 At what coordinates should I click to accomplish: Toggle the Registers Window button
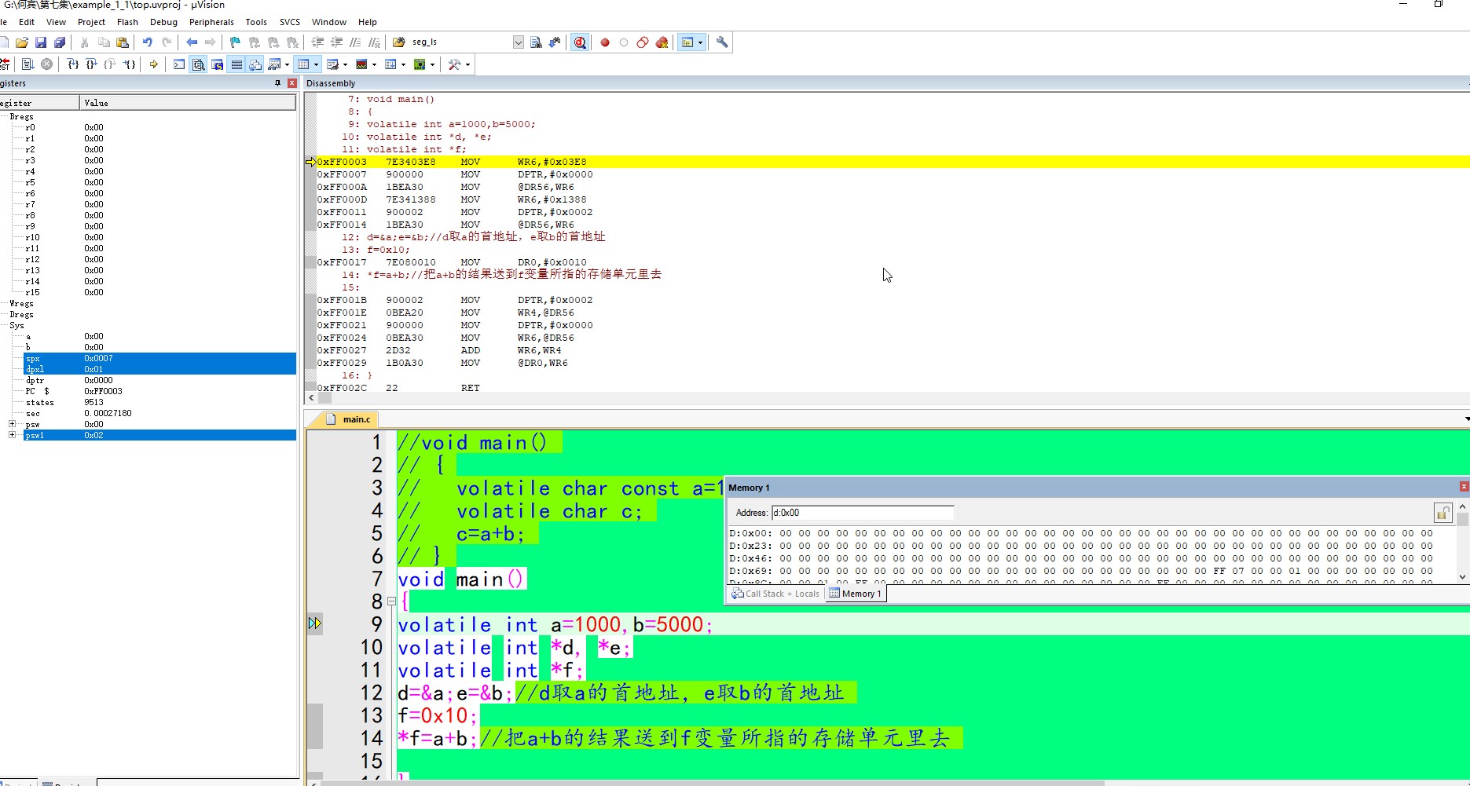point(236,64)
